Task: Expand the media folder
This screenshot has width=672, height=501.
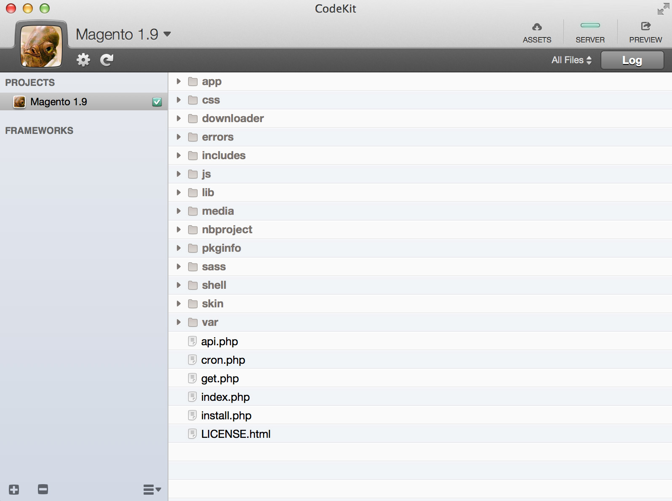Action: 179,211
